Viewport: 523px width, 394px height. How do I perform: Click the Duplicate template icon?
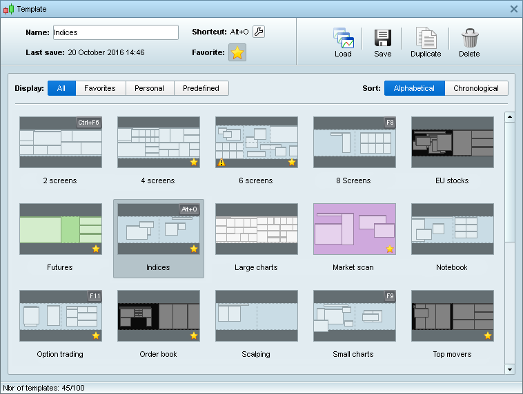[426, 39]
